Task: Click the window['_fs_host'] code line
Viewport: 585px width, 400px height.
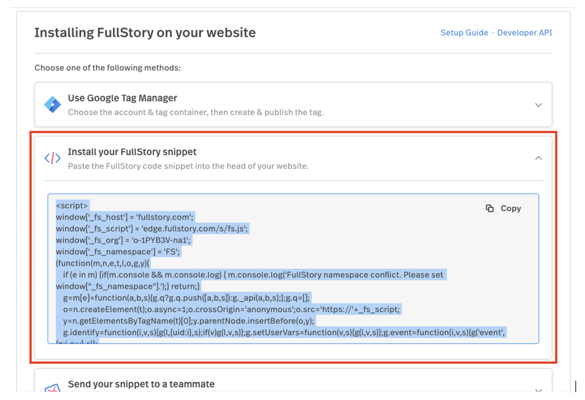Action: 125,217
